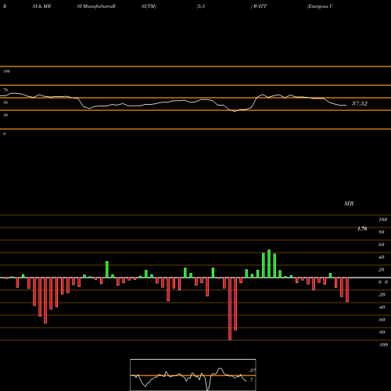Click the Energous C company name text

[x=320, y=6]
